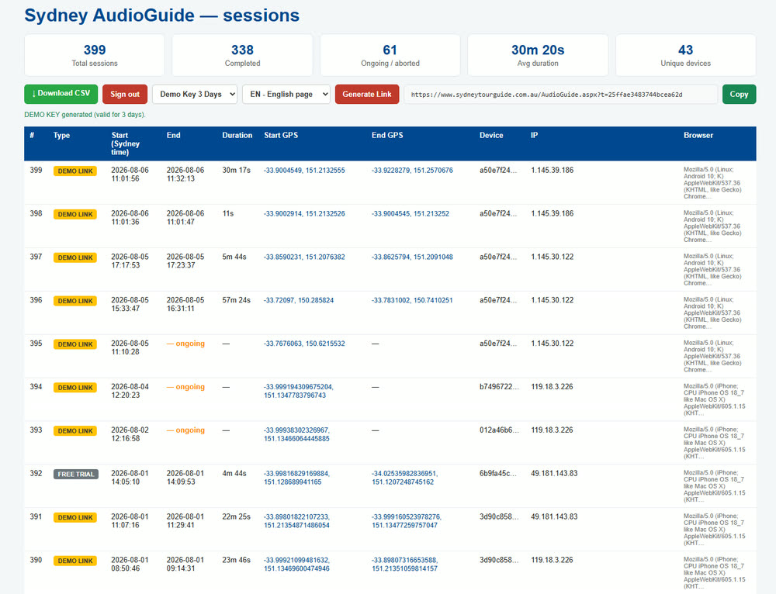Click start time 2026-08-05 17:17:53
Image resolution: width=776 pixels, height=594 pixels.
(x=130, y=261)
